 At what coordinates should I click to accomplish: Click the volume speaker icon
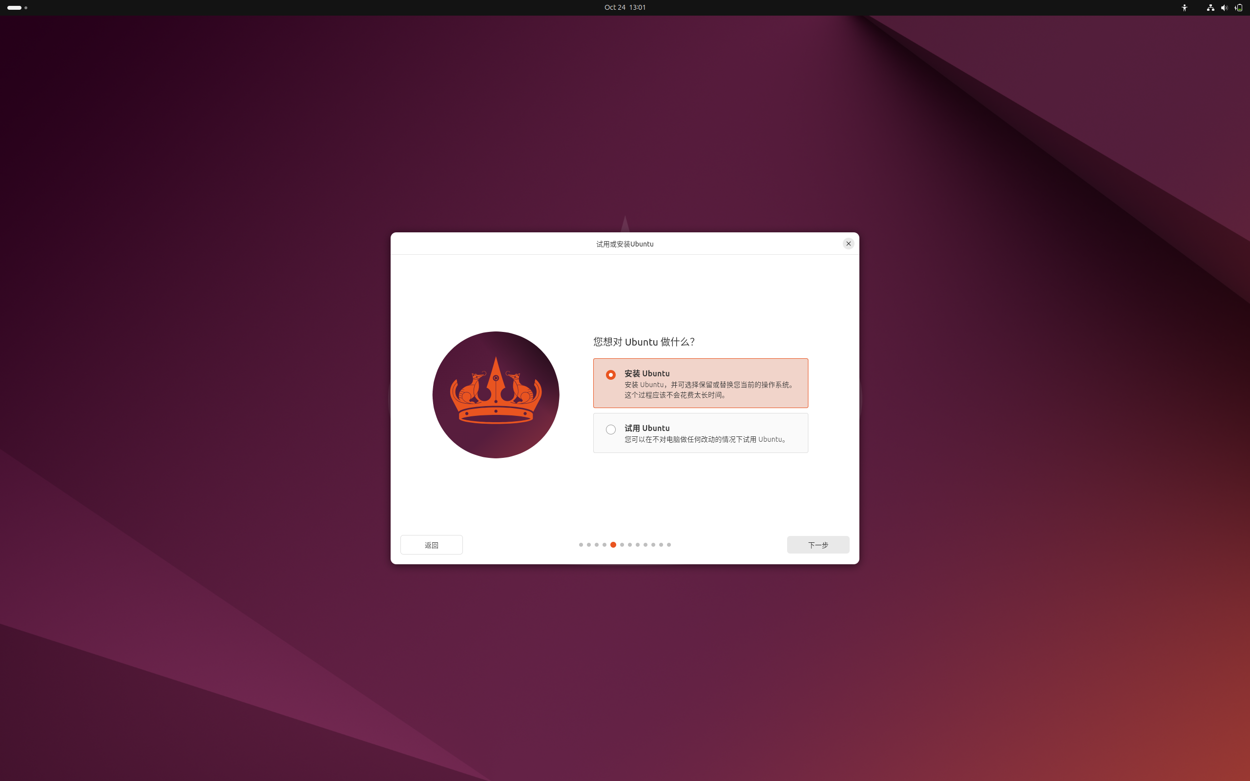[1224, 7]
